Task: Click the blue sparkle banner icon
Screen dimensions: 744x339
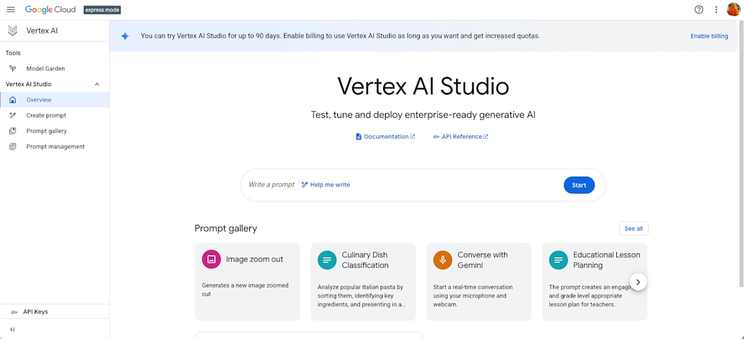Action: (125, 36)
